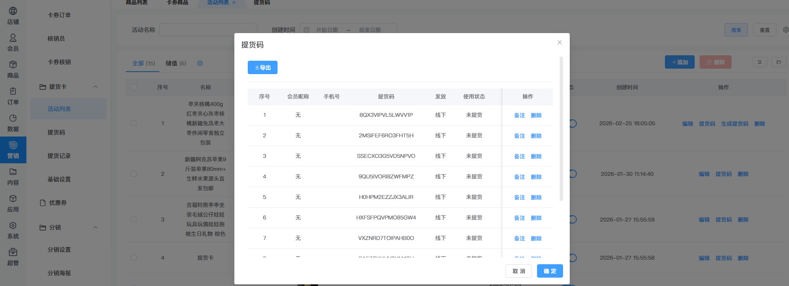
Task: Open the 营销 sidebar section
Action: pos(13,150)
